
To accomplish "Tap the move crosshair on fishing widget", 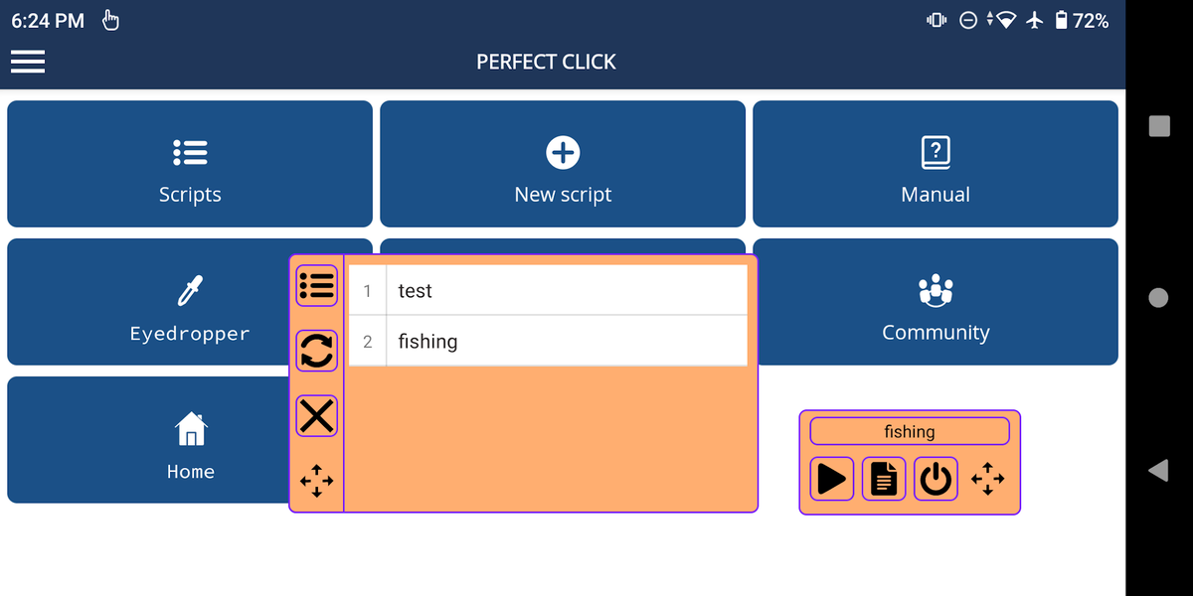I will point(988,479).
